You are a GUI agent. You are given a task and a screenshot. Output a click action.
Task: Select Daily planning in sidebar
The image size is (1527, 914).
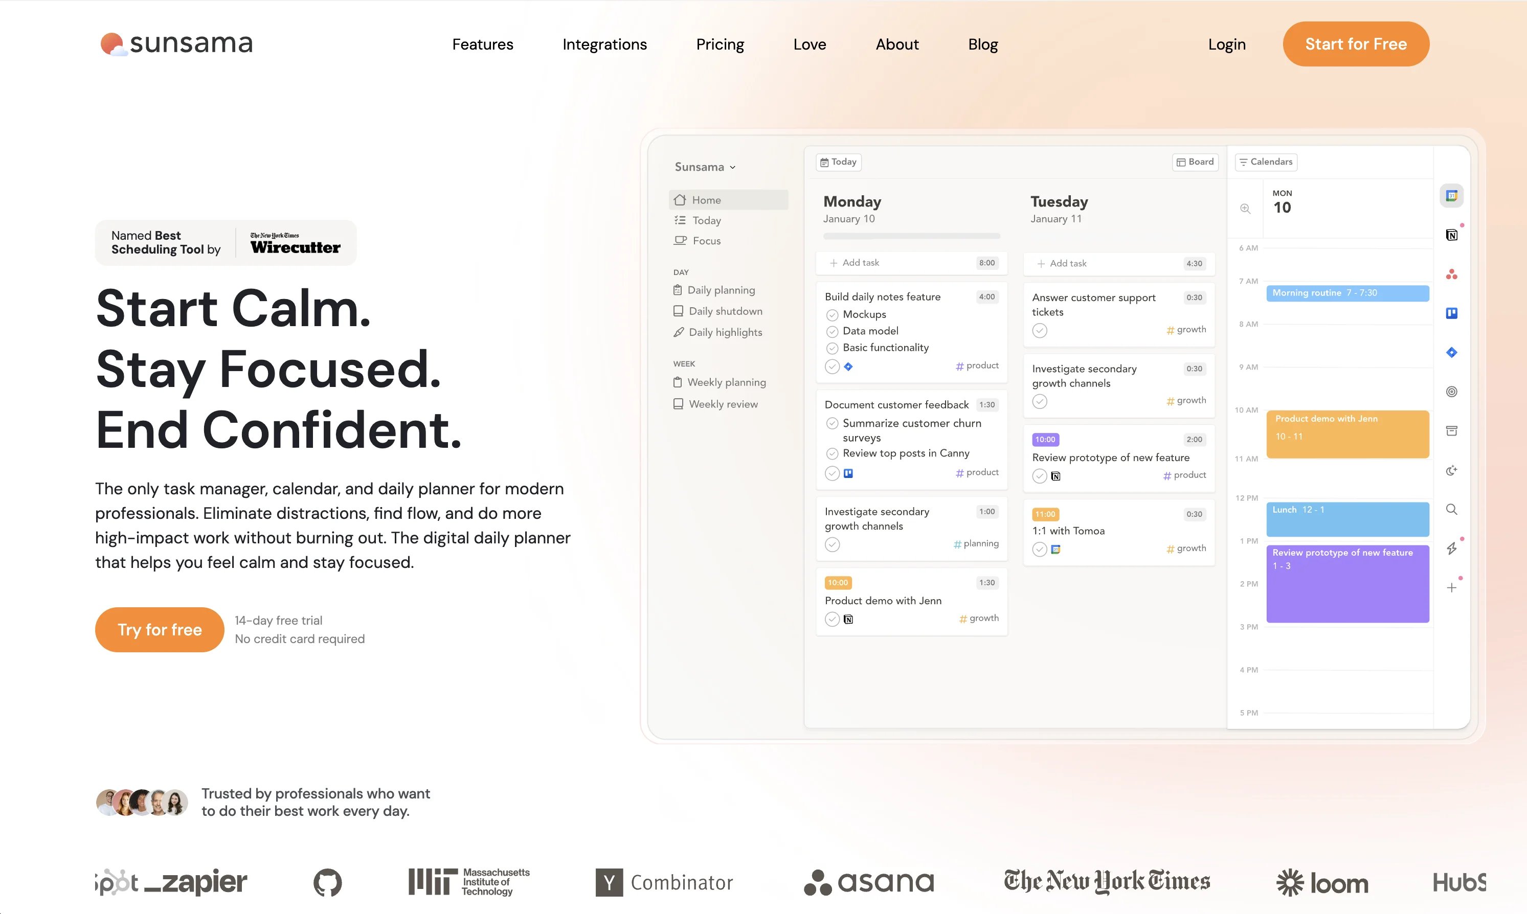714,290
